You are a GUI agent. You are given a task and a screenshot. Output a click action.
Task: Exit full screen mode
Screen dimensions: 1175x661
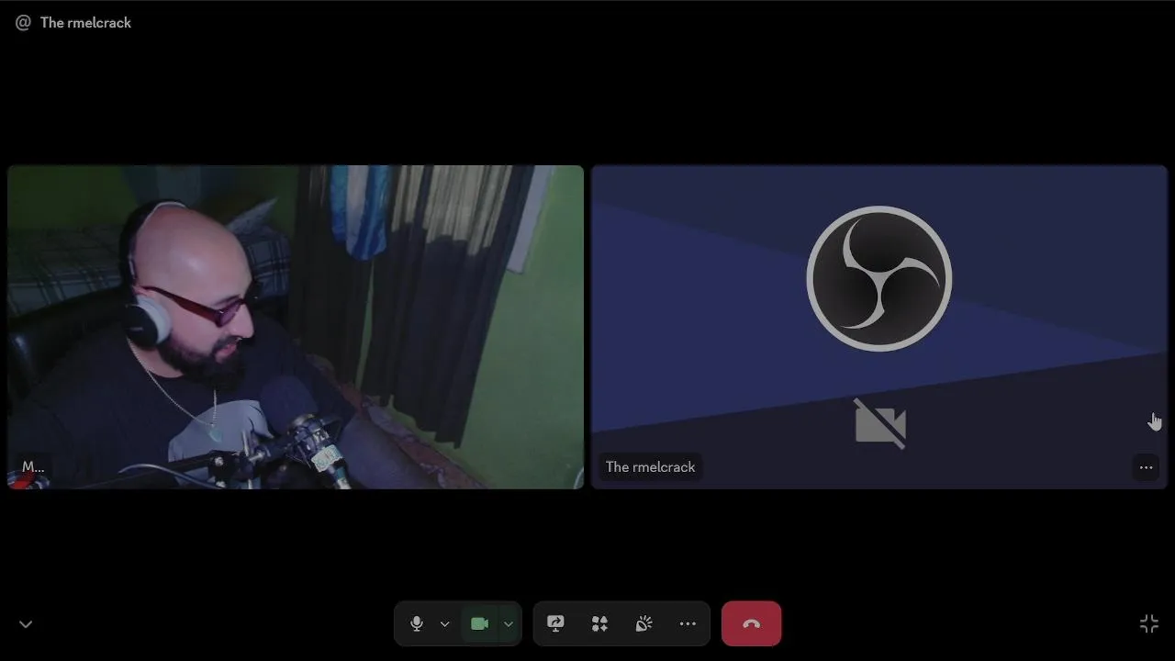tap(1148, 624)
